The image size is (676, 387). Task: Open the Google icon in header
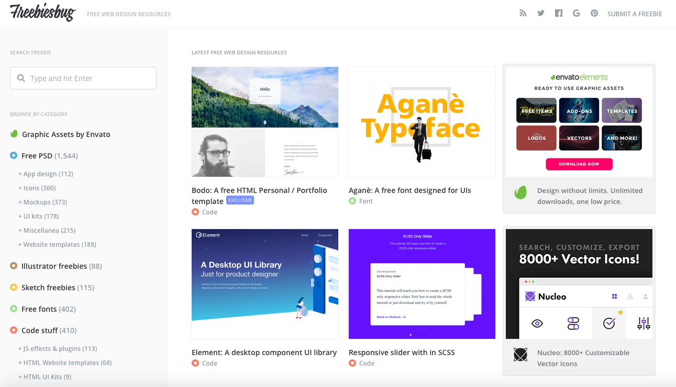tap(577, 14)
